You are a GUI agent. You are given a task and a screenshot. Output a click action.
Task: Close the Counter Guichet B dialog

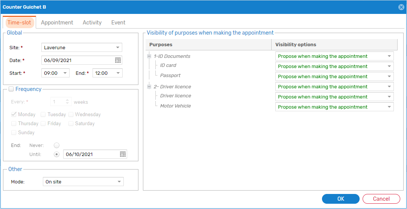click(401, 7)
